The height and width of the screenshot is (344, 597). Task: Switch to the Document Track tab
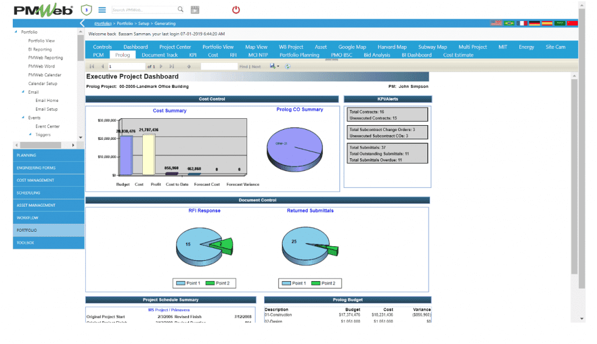click(x=160, y=55)
